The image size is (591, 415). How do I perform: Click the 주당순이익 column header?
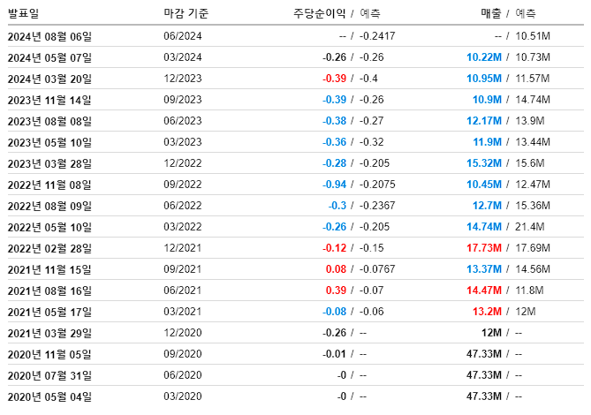click(x=319, y=13)
